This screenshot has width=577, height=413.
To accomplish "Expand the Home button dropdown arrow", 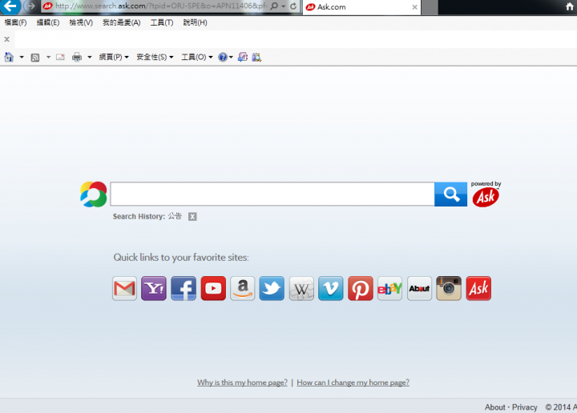I will pos(22,58).
